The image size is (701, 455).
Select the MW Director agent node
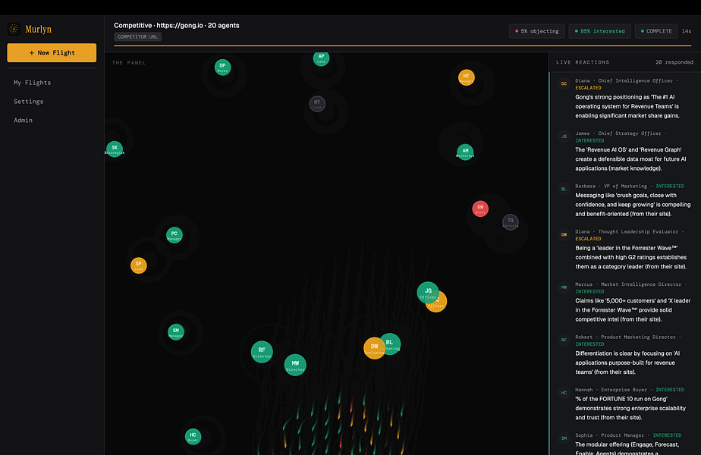tap(295, 366)
